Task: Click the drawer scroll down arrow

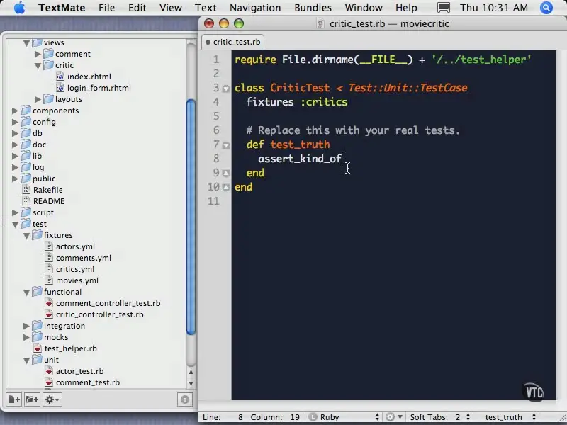Action: point(191,383)
